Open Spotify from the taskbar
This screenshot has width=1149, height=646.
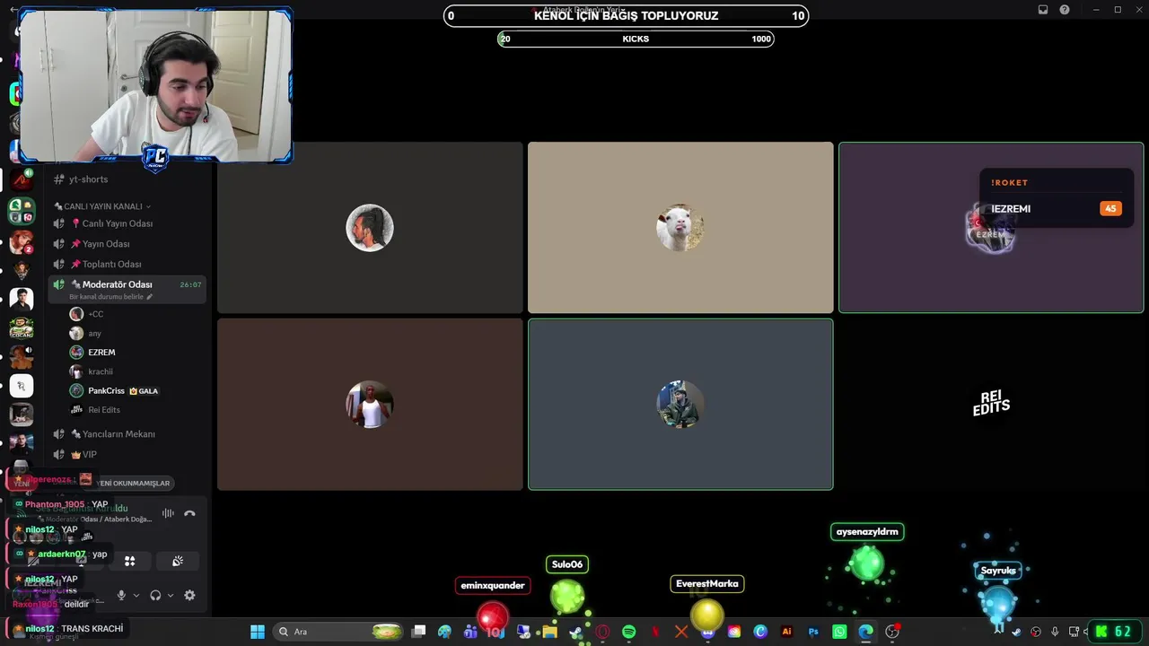[x=628, y=632]
